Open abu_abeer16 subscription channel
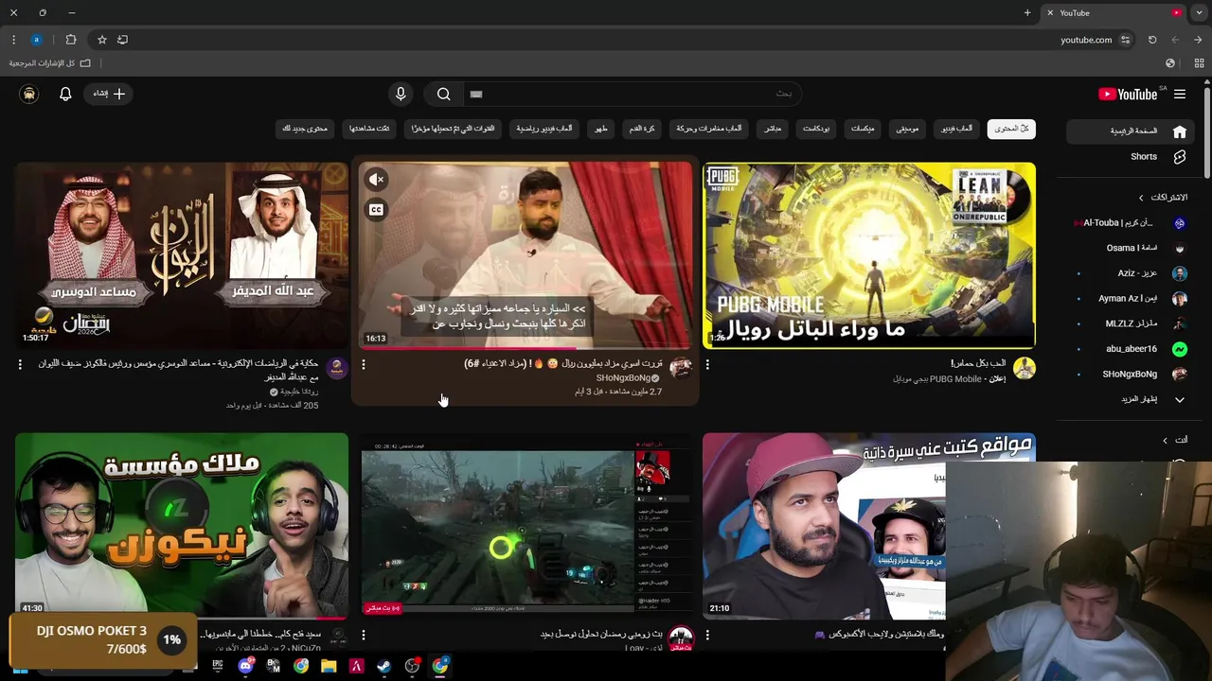The width and height of the screenshot is (1212, 681). click(1131, 349)
